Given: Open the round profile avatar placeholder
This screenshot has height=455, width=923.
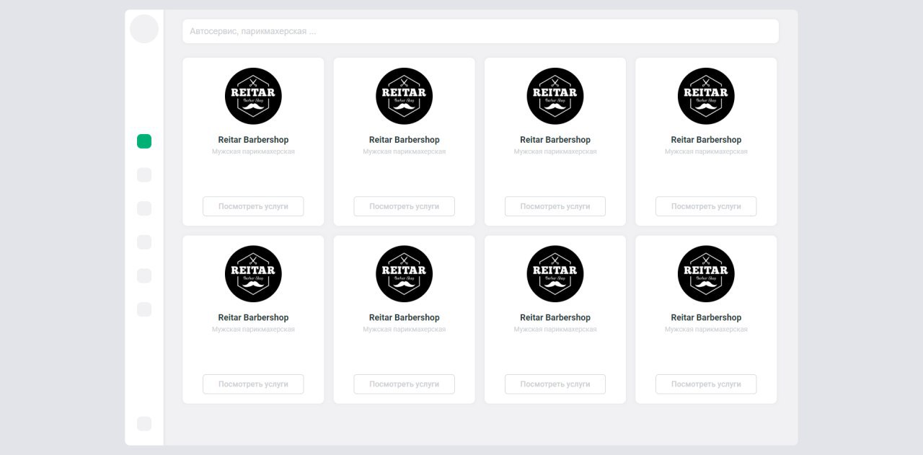Looking at the screenshot, I should 144,29.
